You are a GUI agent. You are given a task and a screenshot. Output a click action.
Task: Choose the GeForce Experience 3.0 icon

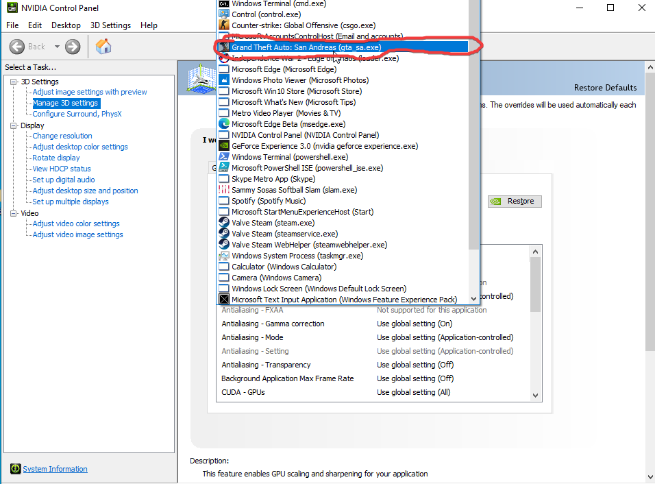[x=224, y=146]
